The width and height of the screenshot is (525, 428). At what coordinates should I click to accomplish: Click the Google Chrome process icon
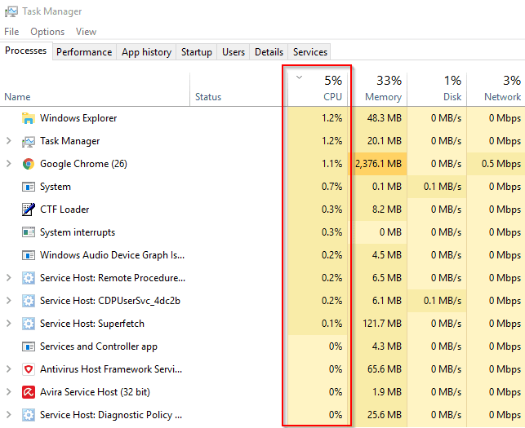tap(29, 164)
